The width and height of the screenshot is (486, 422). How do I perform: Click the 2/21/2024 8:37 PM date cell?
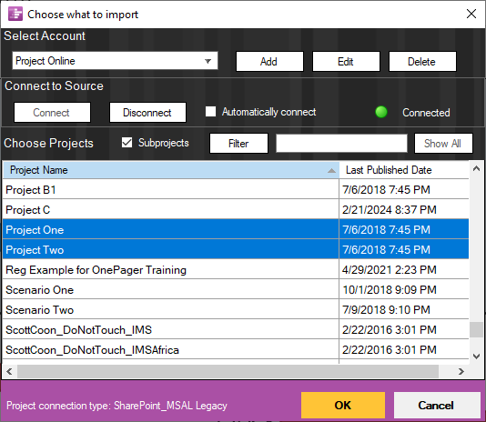click(x=404, y=210)
